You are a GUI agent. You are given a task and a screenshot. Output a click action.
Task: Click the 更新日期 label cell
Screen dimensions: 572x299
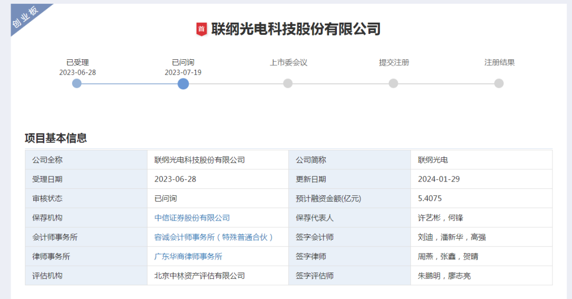pyautogui.click(x=350, y=179)
